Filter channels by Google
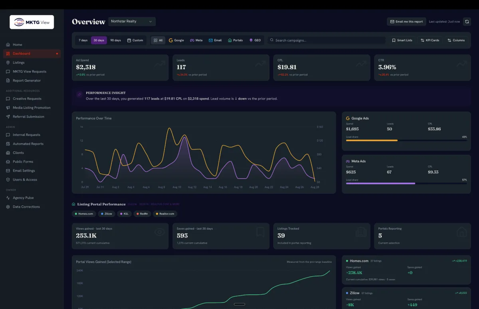Image resolution: width=479 pixels, height=309 pixels. [x=176, y=40]
